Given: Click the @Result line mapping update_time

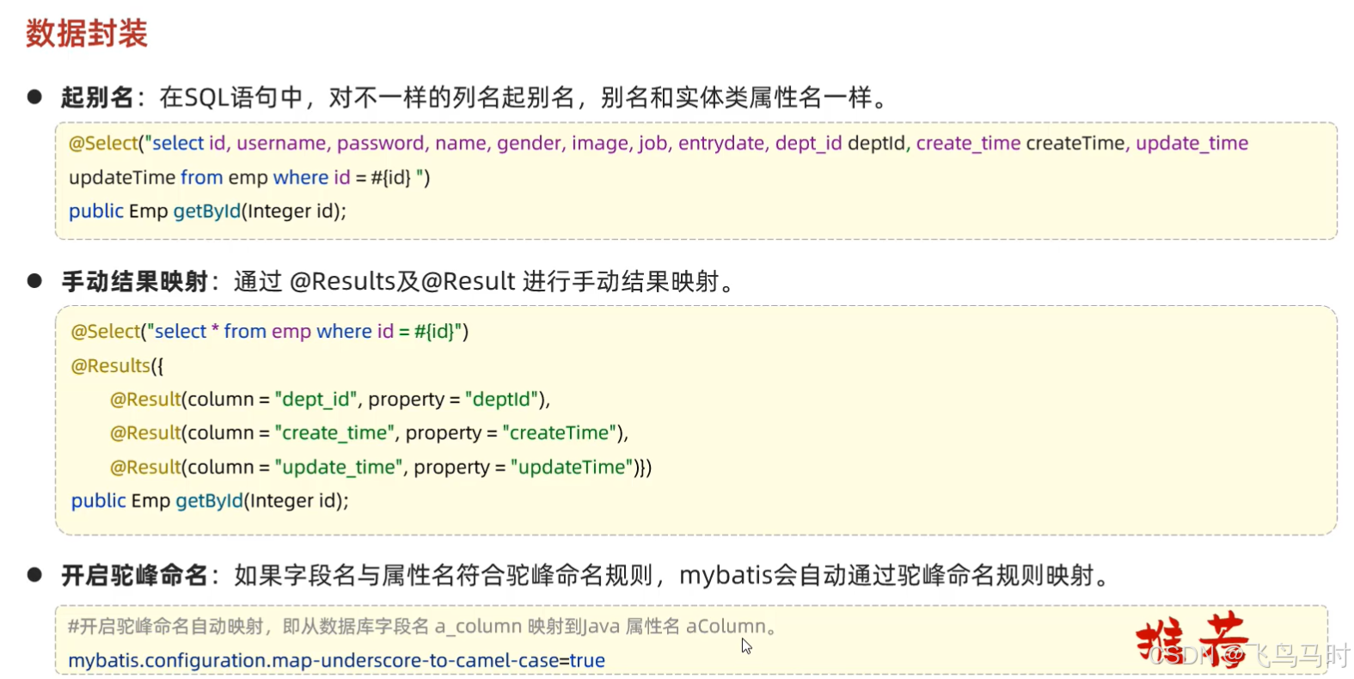Looking at the screenshot, I should click(x=381, y=467).
